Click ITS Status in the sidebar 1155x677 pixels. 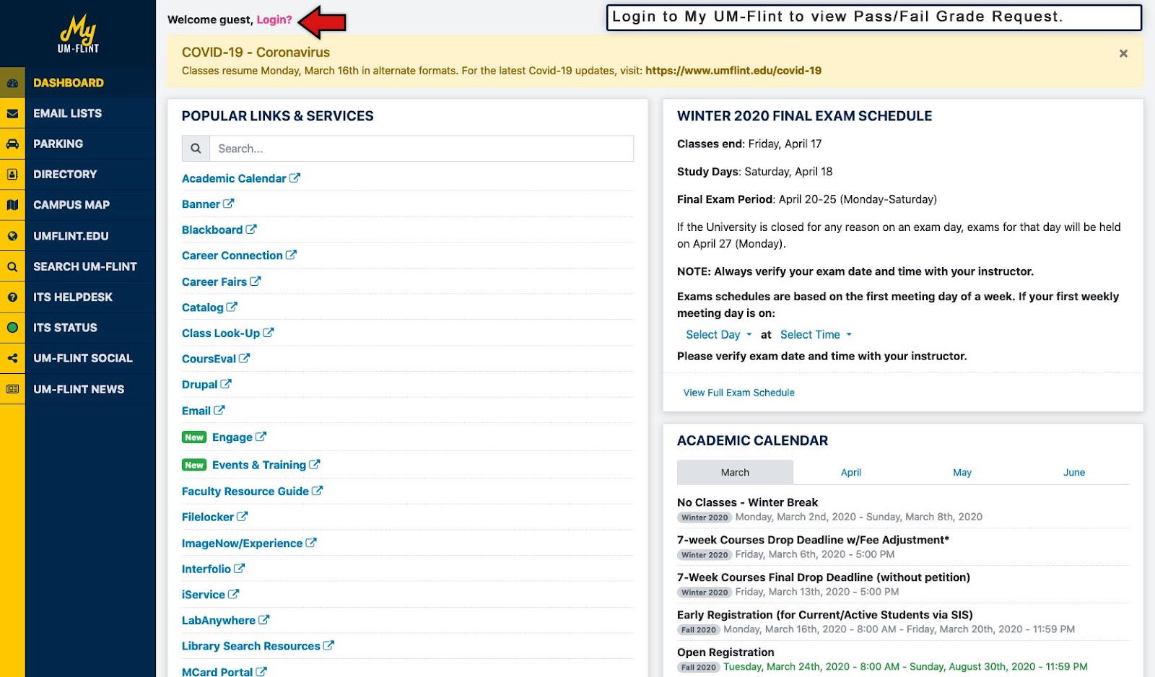[65, 328]
